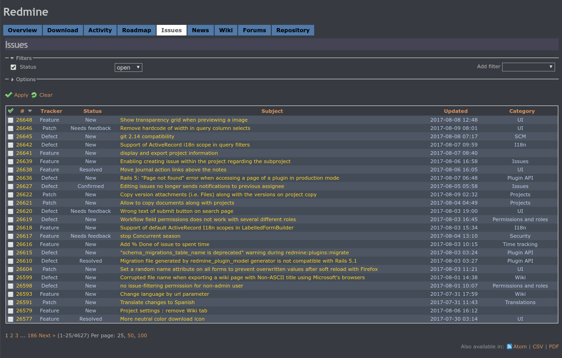Image resolution: width=562 pixels, height=358 pixels.
Task: Click the sort arrow next to the # column
Action: point(29,111)
